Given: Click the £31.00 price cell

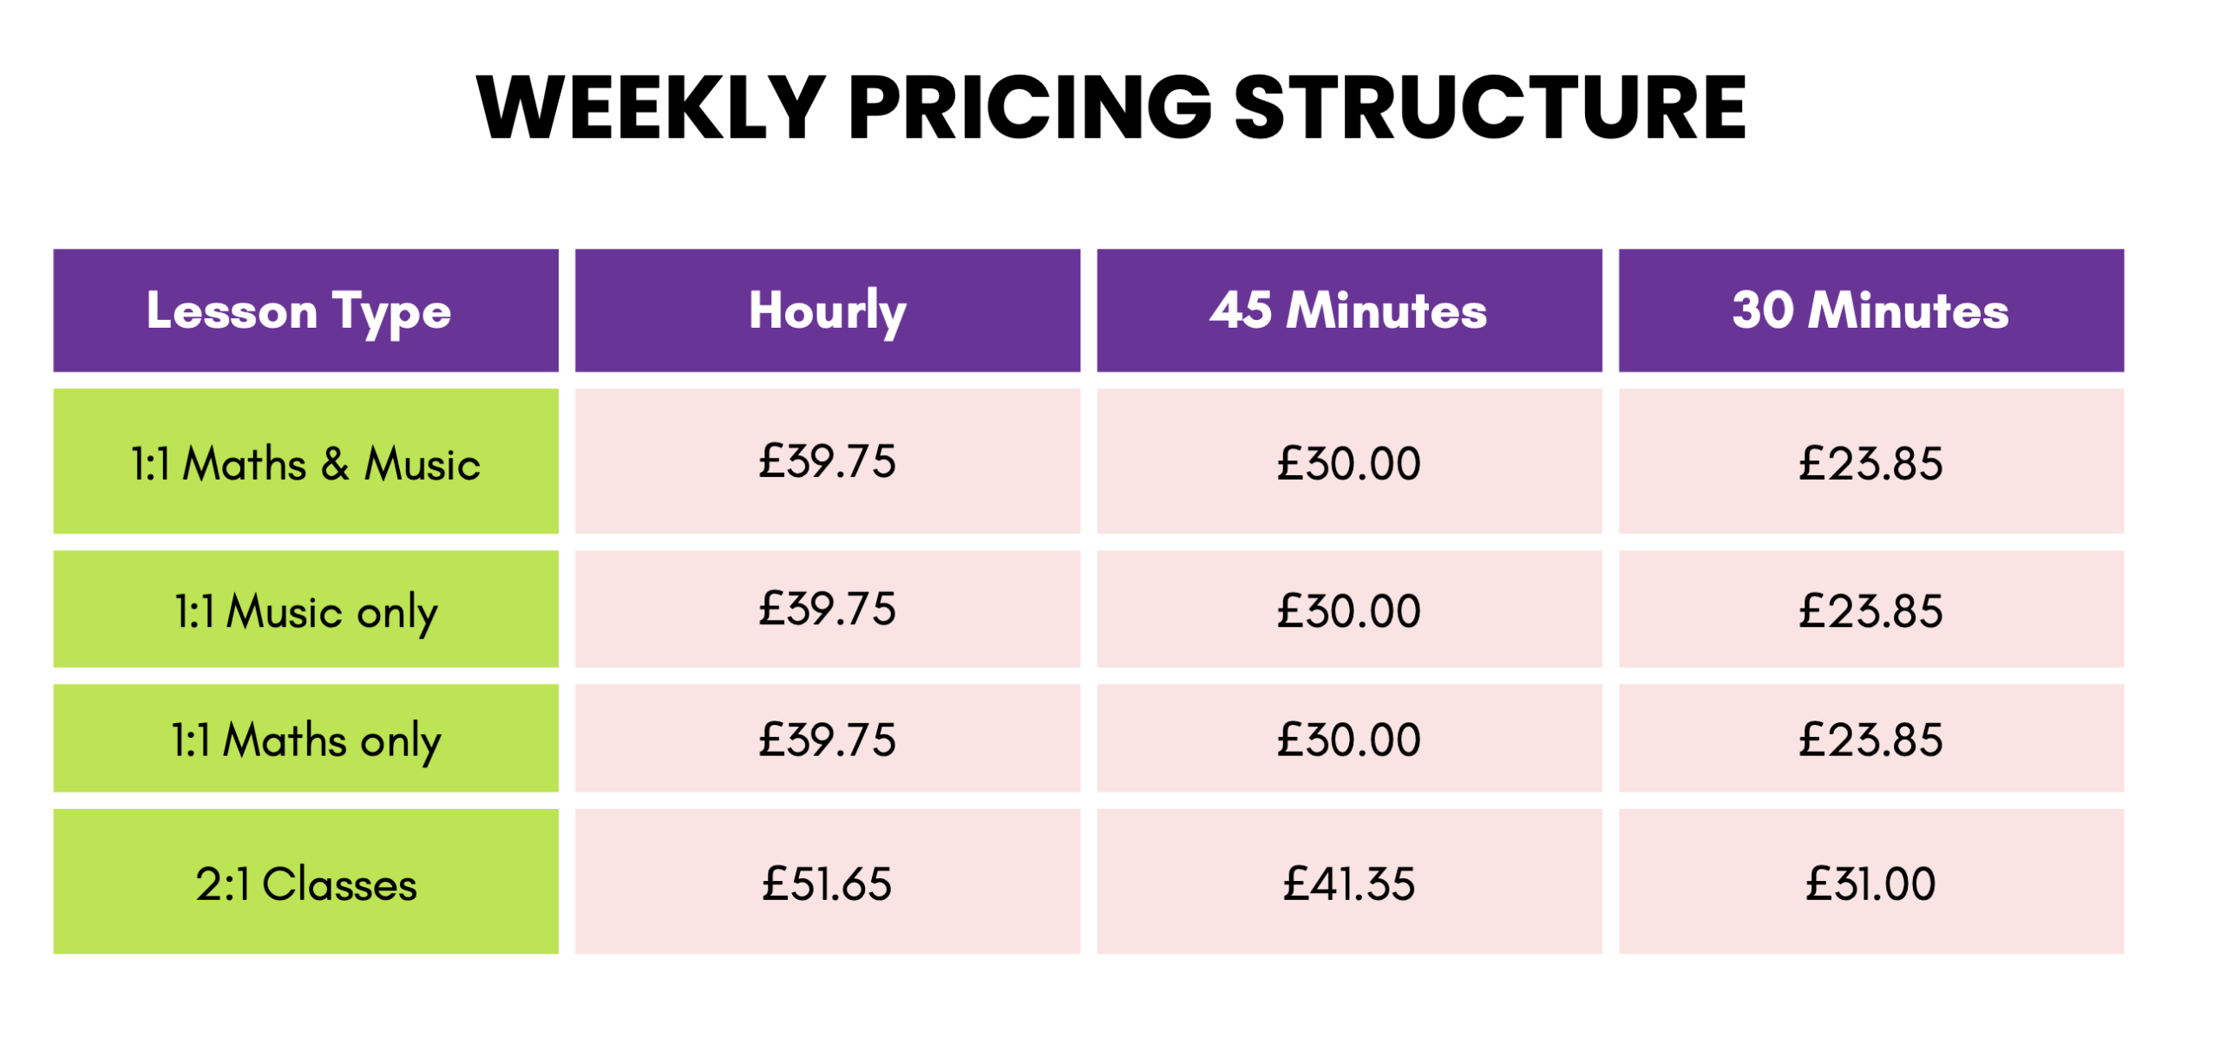Looking at the screenshot, I should [x=1870, y=883].
